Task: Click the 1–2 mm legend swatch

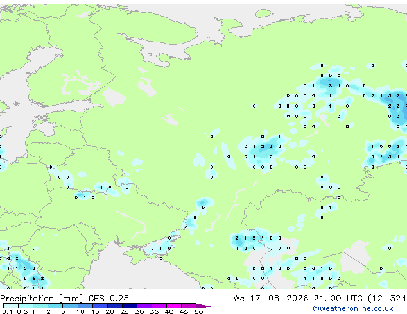Action: (x=40, y=306)
